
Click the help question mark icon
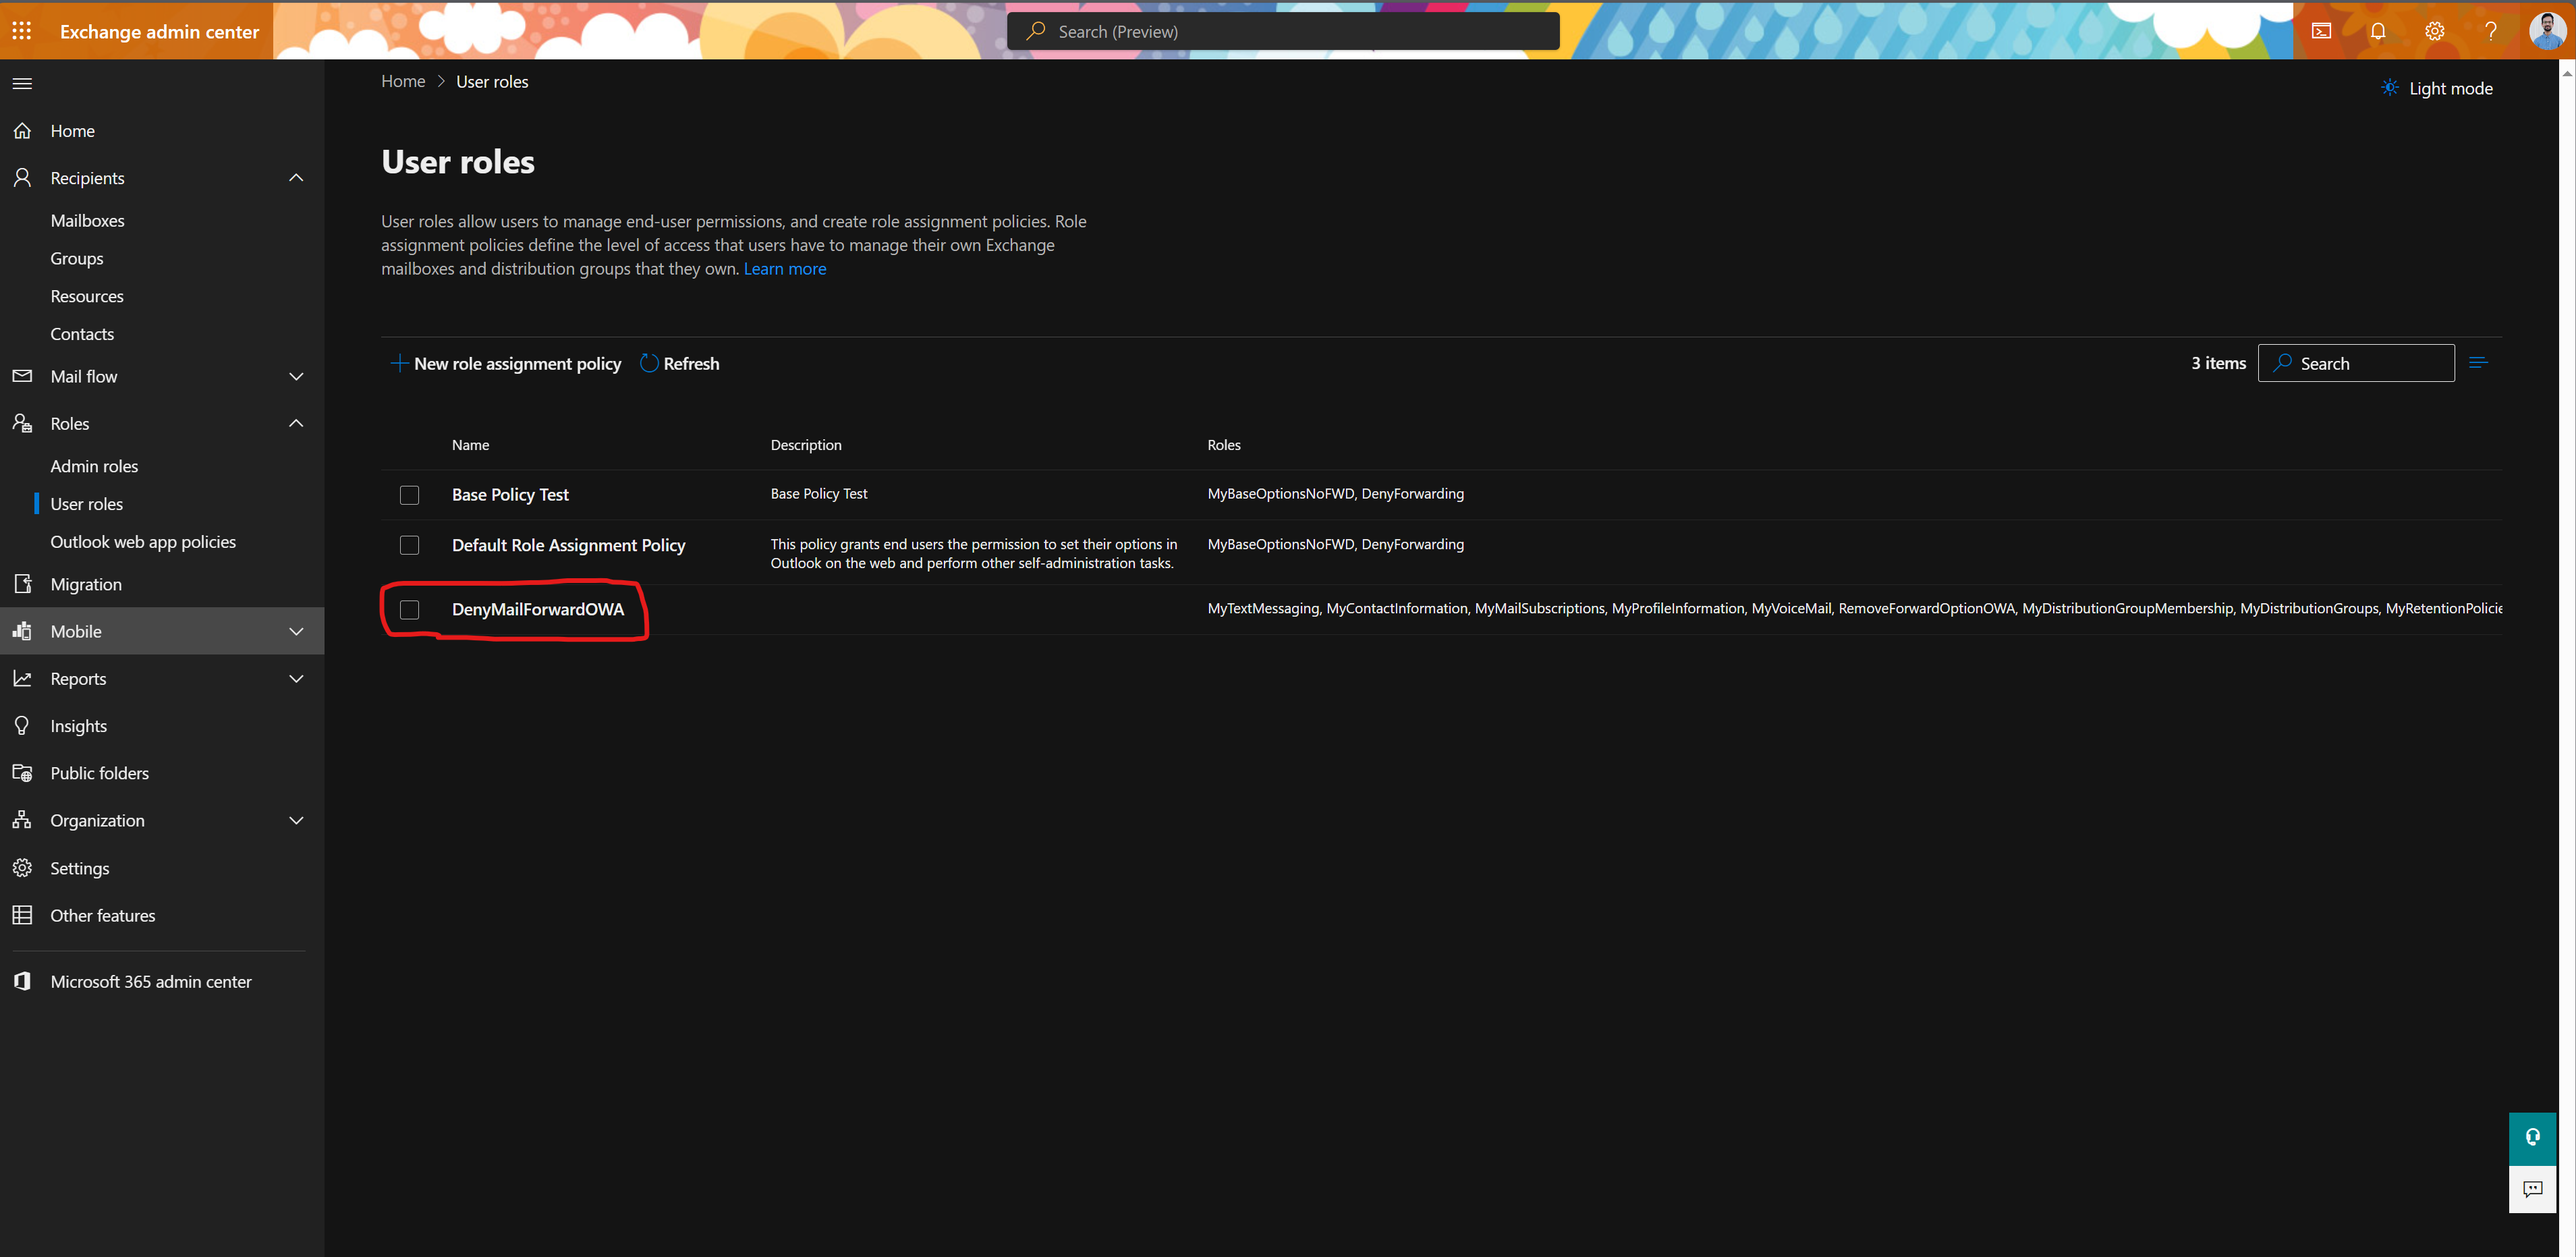pyautogui.click(x=2491, y=31)
